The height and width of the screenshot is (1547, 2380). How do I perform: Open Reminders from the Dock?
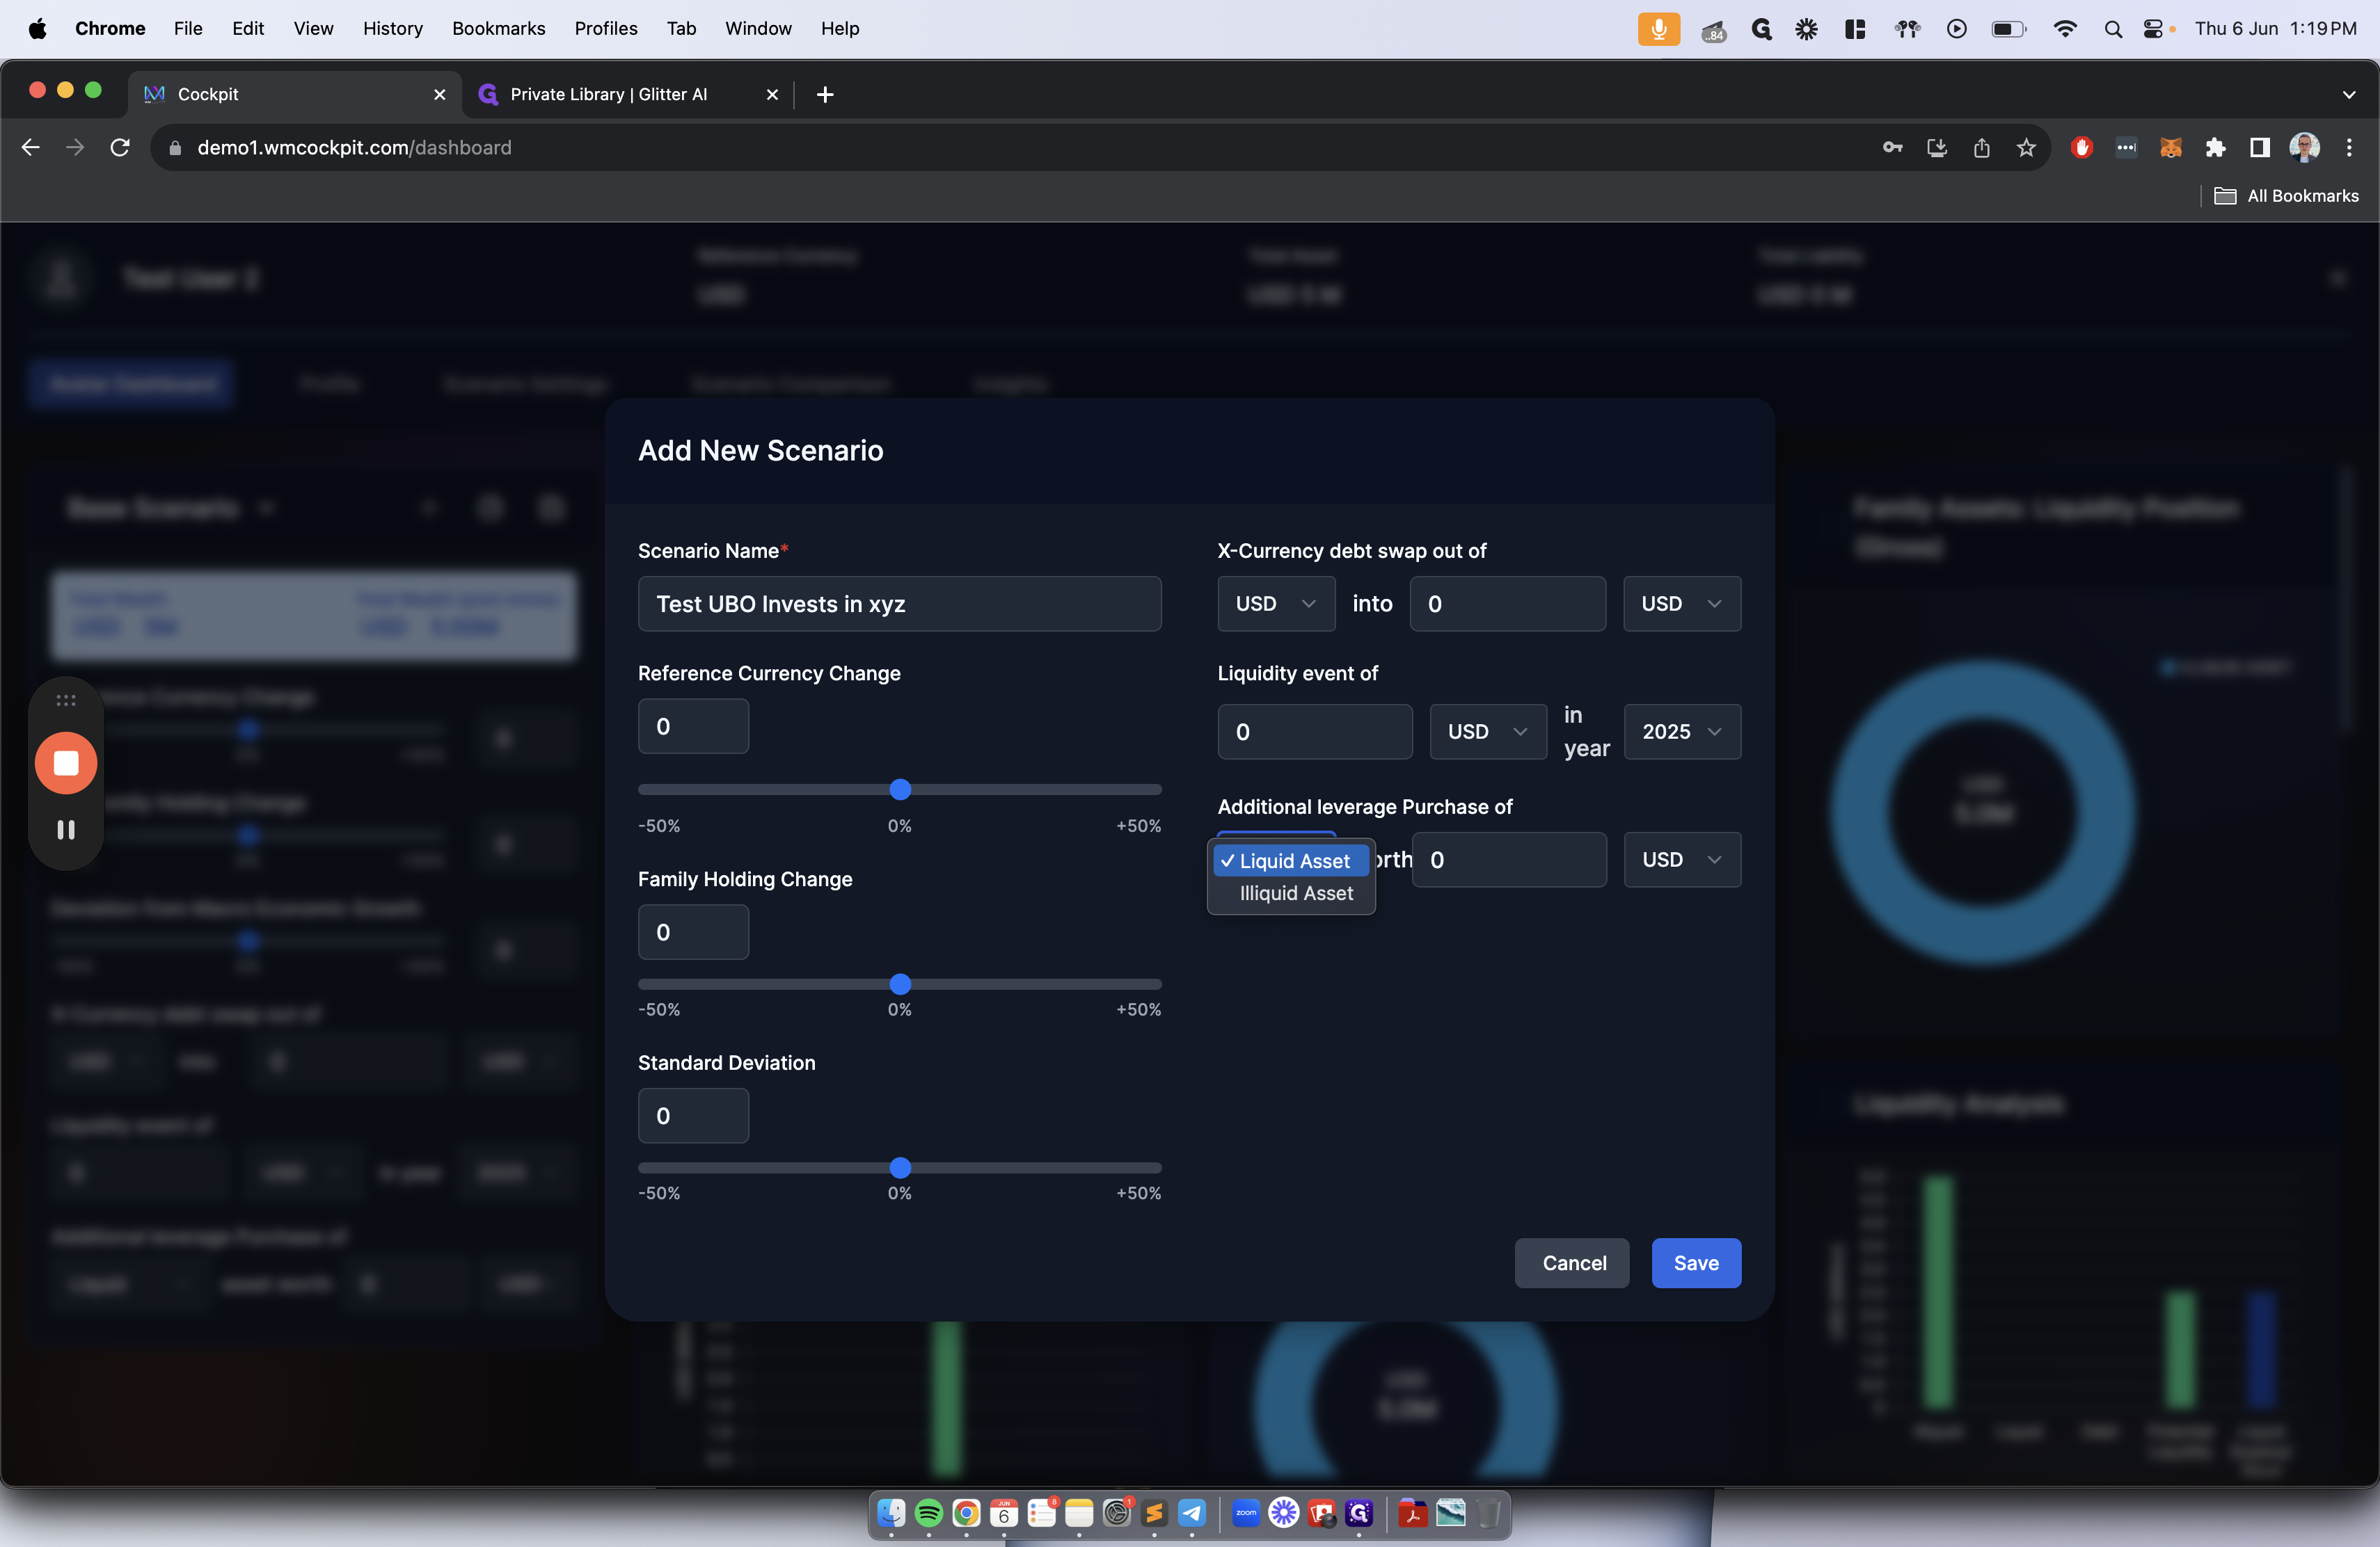[x=1041, y=1513]
